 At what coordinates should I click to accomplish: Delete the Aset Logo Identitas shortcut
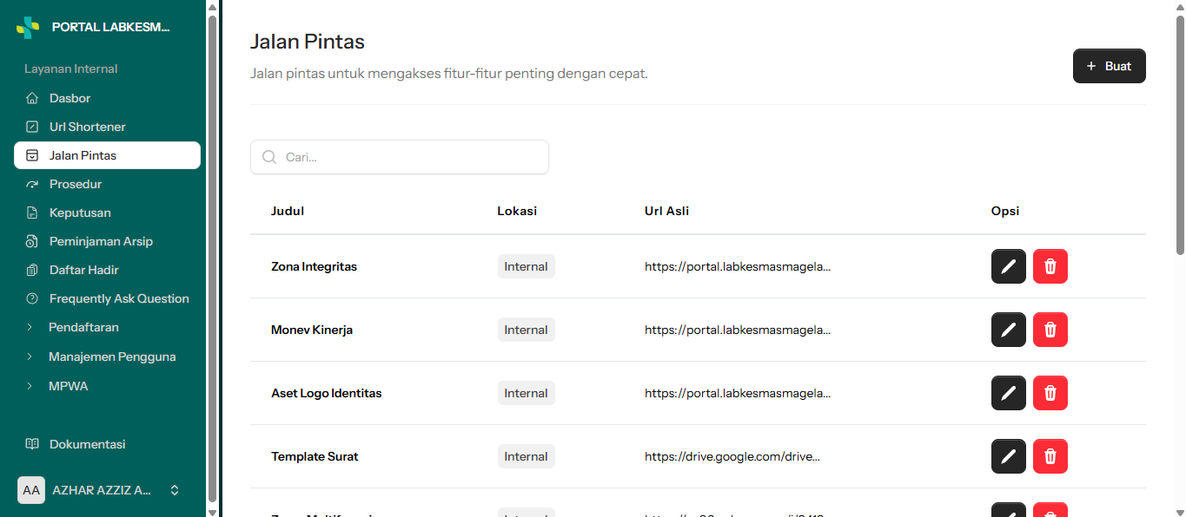coord(1050,393)
